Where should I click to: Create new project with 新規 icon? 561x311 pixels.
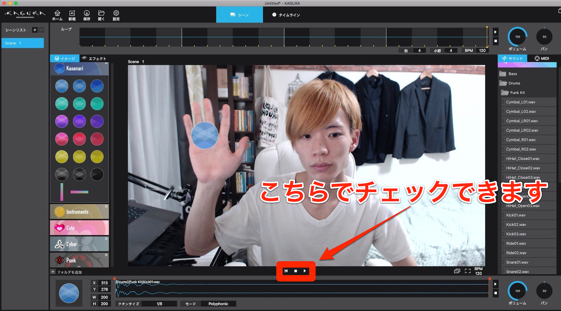coord(72,15)
